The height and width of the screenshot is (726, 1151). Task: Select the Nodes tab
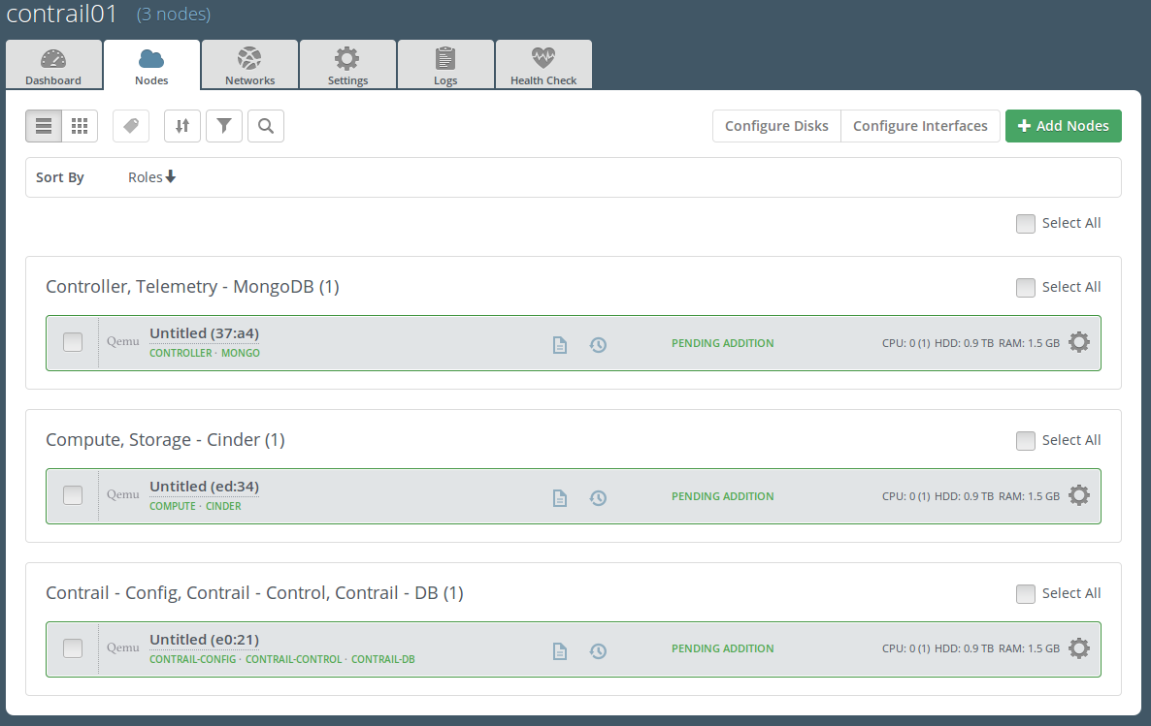pyautogui.click(x=151, y=65)
